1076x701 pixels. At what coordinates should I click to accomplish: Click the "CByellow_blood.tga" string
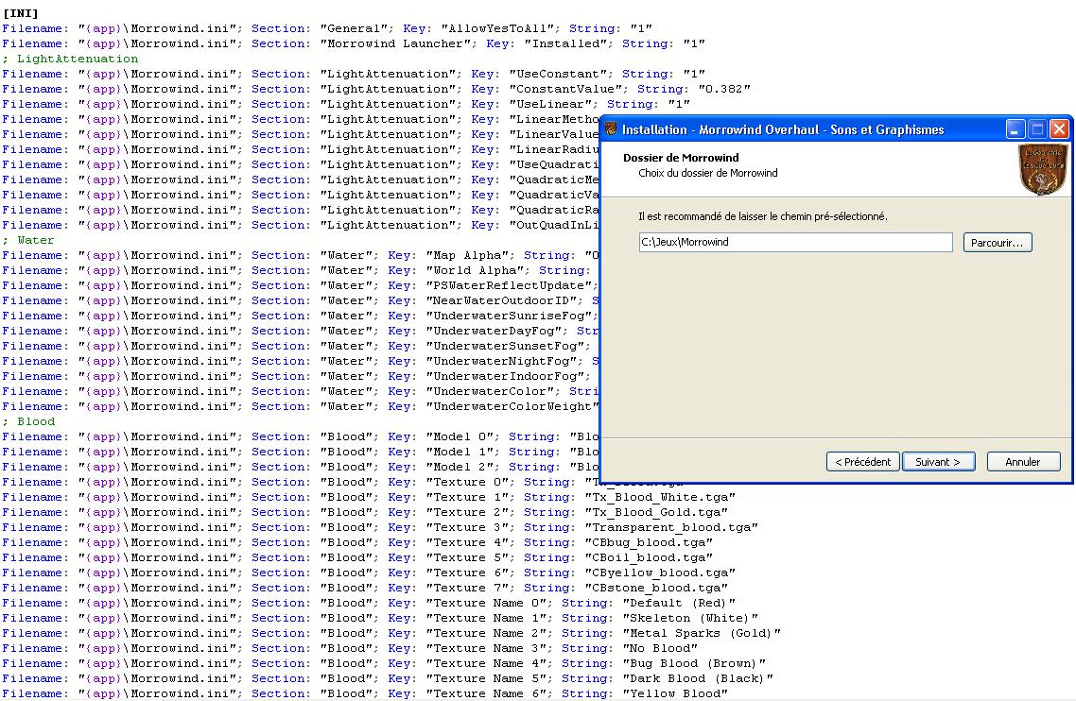tap(659, 573)
